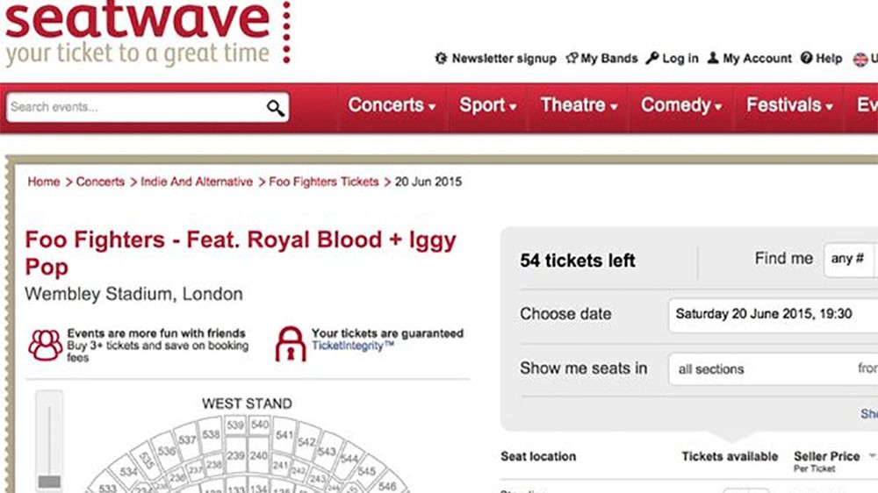
Task: Click the UK flag country icon
Action: (x=860, y=59)
